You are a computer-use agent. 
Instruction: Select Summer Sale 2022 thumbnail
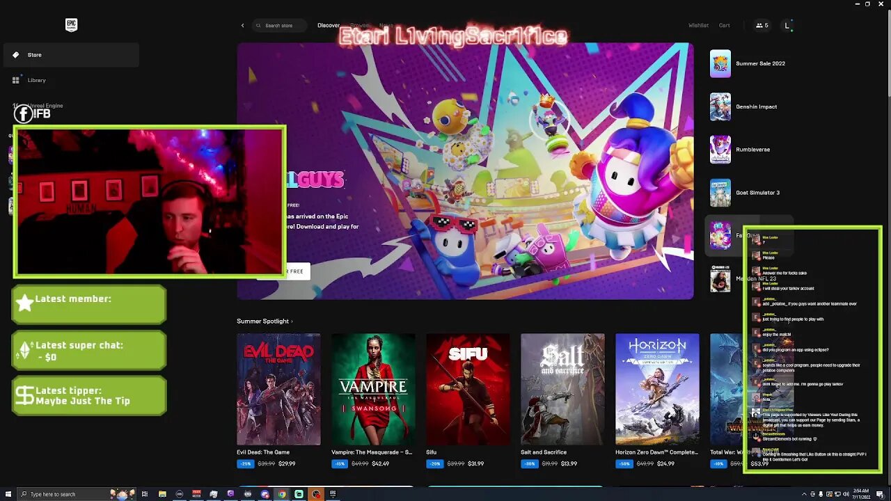pos(720,63)
